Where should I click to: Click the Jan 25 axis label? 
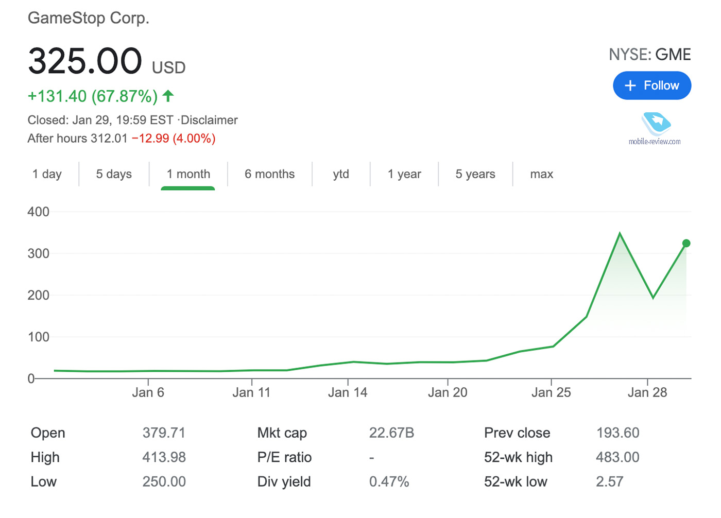coord(551,392)
